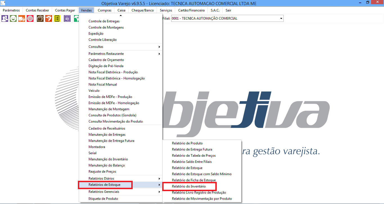Image resolution: width=384 pixels, height=204 pixels.
Task: Expand the Relatórios Gerenciais submenu
Action: tap(121, 192)
